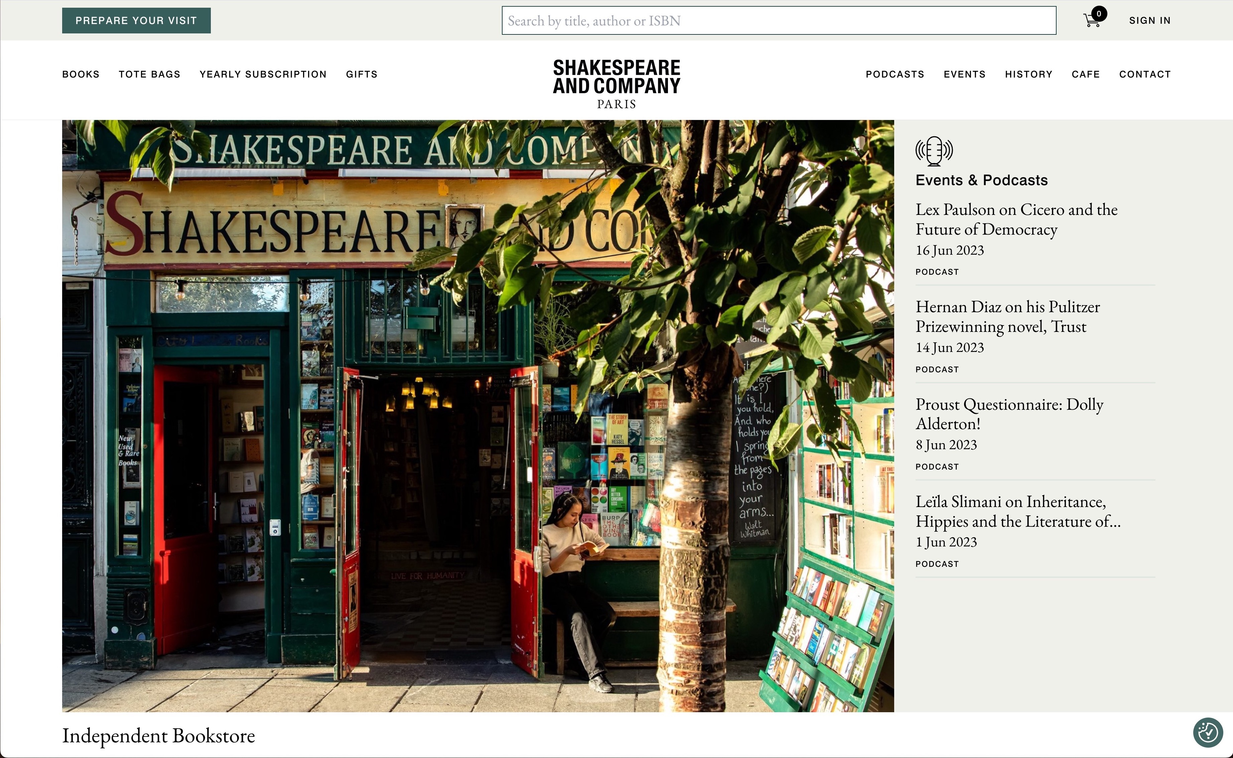Screen dimensions: 1233x758
Task: Go to Yearly Subscription page
Action: pyautogui.click(x=263, y=74)
